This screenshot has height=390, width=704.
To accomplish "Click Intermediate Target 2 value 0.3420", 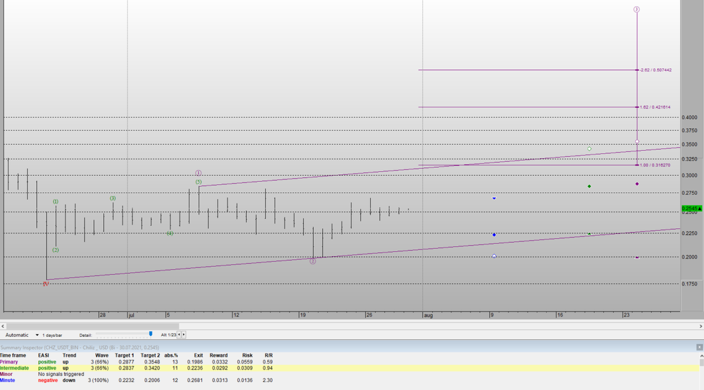I will 152,368.
